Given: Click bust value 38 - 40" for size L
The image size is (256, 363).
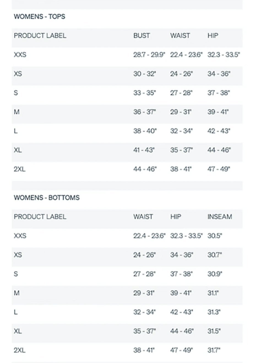Looking at the screenshot, I should point(145,131).
